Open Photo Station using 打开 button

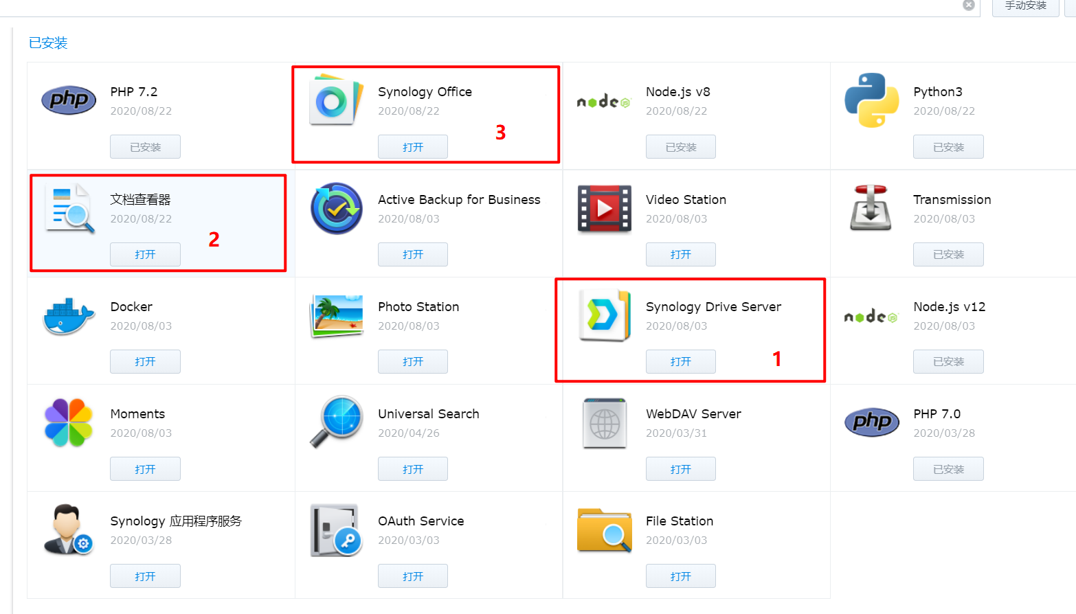(413, 361)
